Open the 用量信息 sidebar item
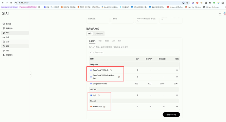This screenshot has height=122, width=226. pos(15,28)
